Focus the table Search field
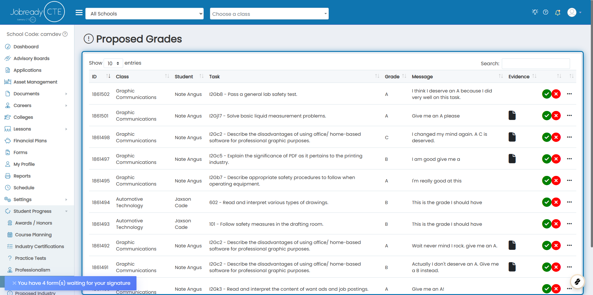 click(x=536, y=63)
